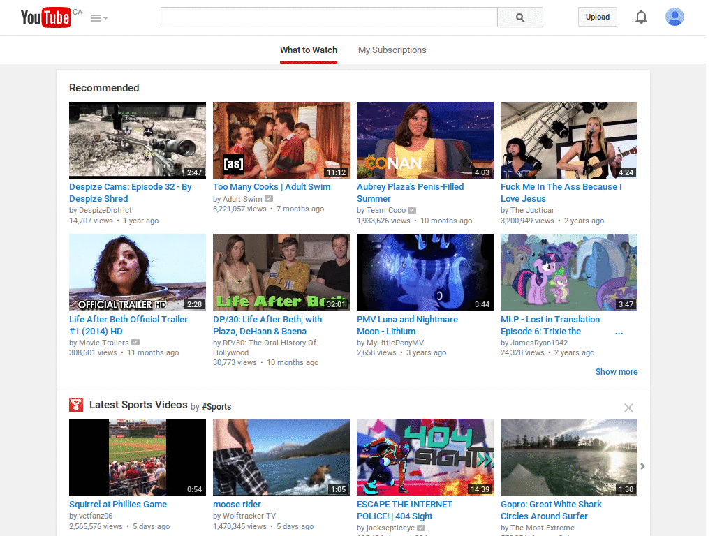Go to the YouTube home logo

point(45,17)
